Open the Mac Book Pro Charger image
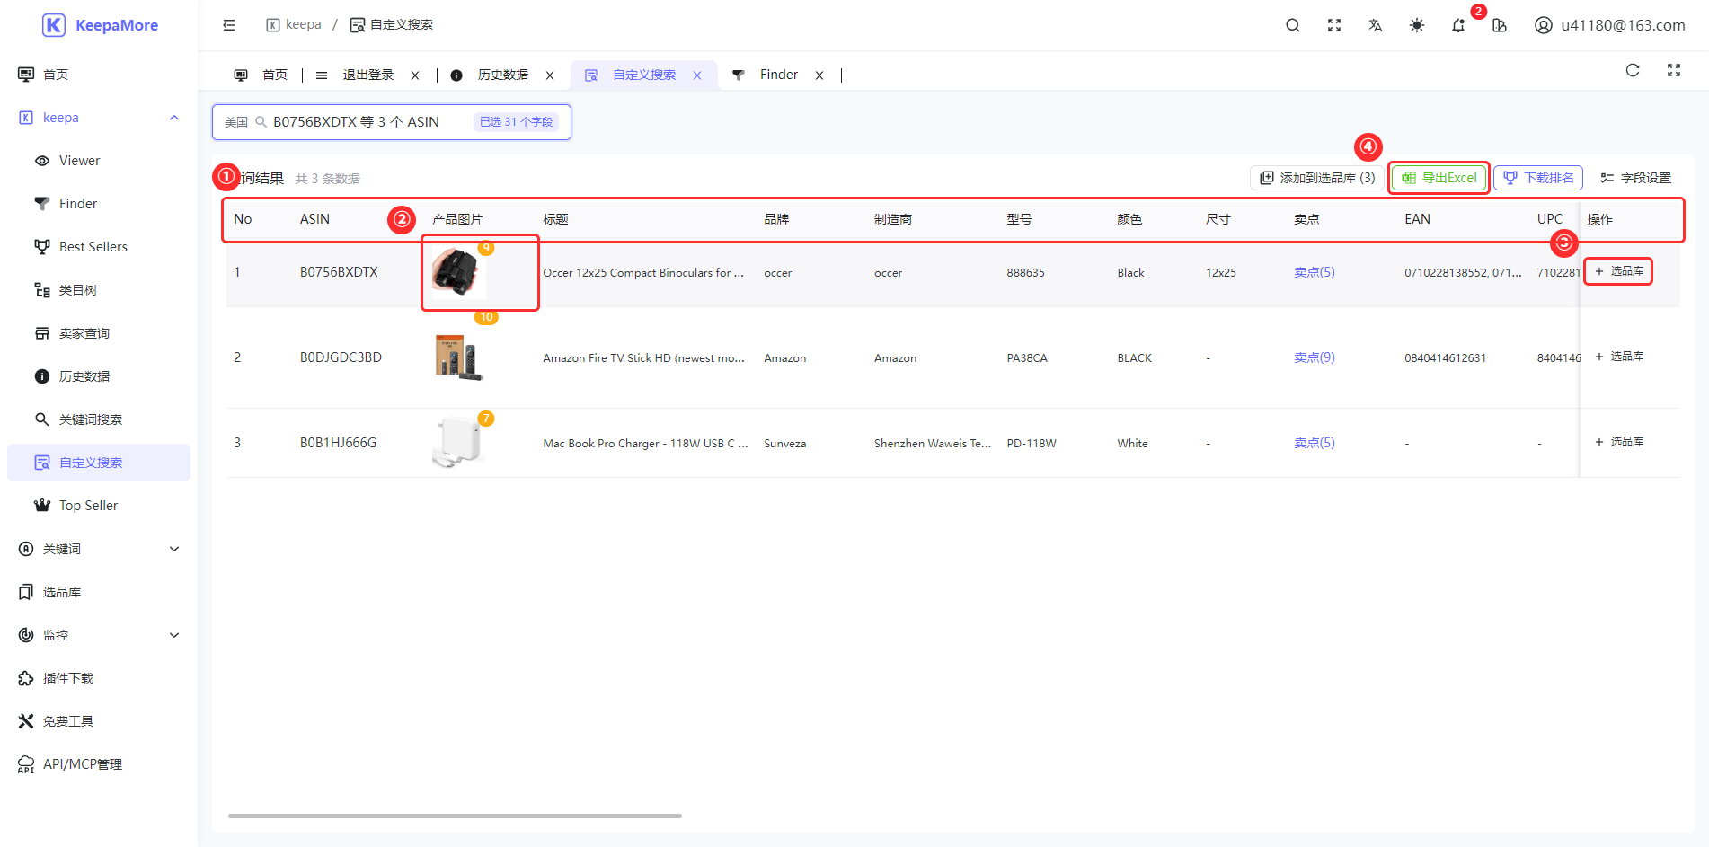1709x847 pixels. coord(458,443)
